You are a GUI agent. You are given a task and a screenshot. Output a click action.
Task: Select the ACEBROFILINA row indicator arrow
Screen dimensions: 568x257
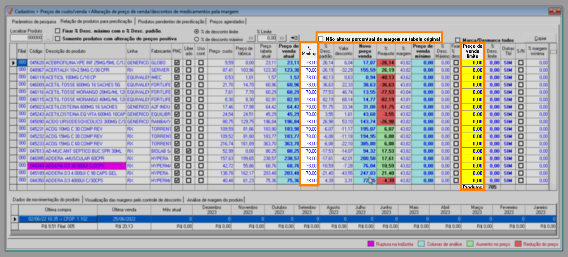pyautogui.click(x=14, y=62)
